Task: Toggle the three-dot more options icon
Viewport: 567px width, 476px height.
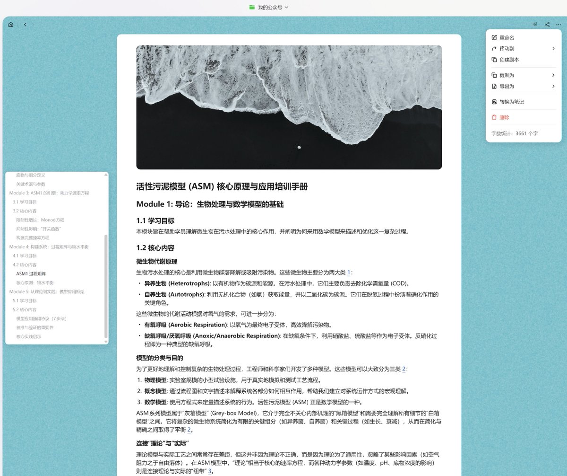Action: tap(558, 25)
